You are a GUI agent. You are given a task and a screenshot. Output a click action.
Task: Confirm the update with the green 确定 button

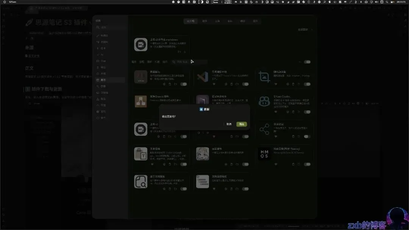click(x=242, y=124)
